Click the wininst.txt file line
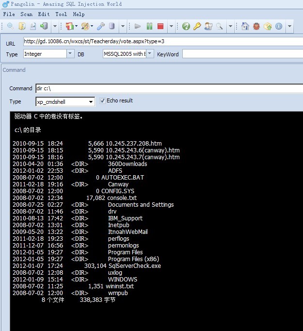 pyautogui.click(x=73, y=286)
